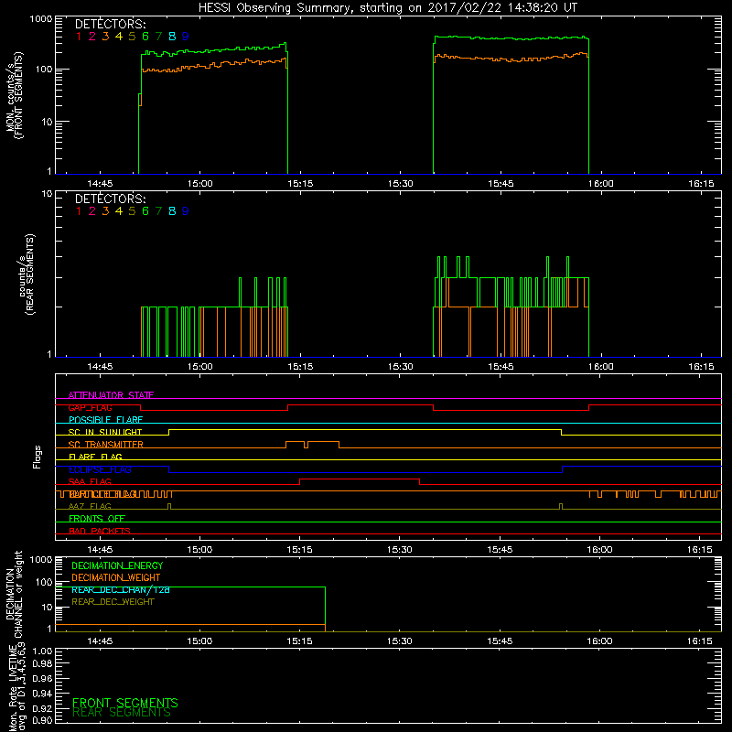The image size is (732, 732).
Task: Select detector 5 in rear segments legend
Action: tap(132, 211)
